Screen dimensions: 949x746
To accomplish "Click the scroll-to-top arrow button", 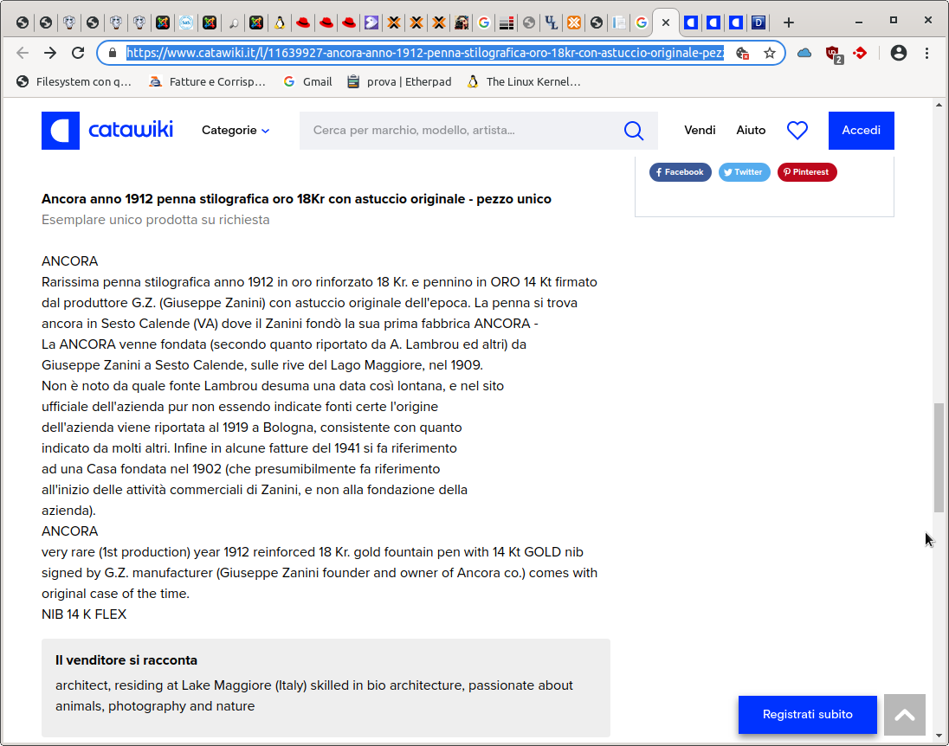I will [904, 715].
